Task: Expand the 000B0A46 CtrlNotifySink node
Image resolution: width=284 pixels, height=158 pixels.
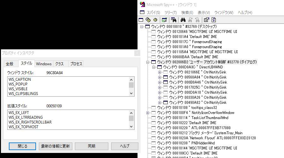Action: pos(160,82)
